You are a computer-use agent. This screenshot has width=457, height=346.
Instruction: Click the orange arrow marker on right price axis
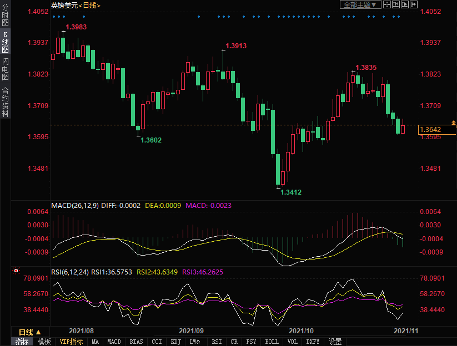454,123
